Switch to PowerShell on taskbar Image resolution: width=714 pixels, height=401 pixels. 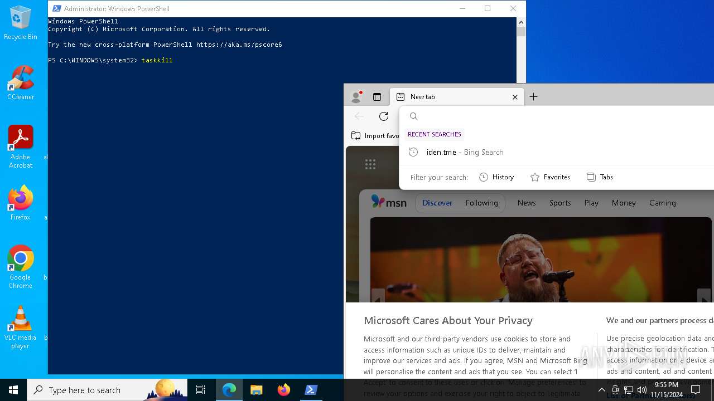click(x=311, y=390)
